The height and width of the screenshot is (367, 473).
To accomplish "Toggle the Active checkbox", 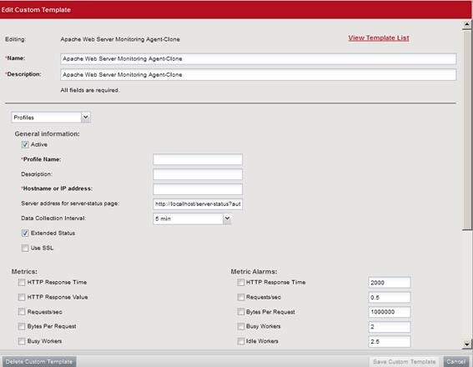I will pos(25,145).
